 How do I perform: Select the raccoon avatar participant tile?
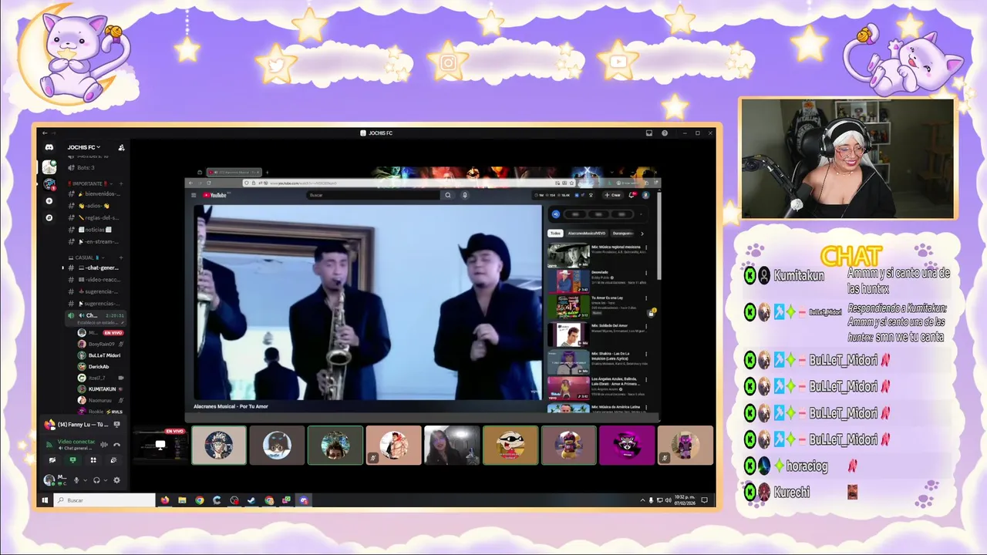coord(627,446)
